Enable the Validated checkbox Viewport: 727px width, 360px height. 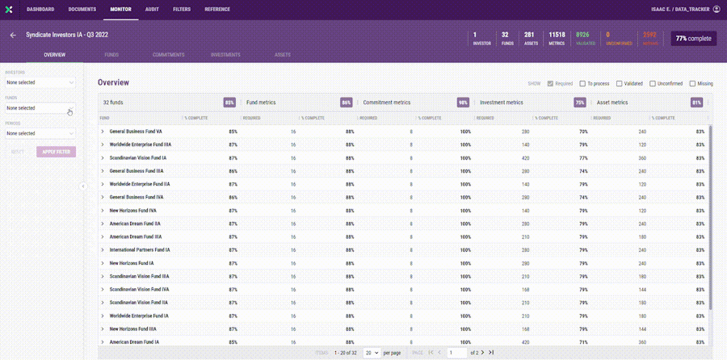(619, 84)
